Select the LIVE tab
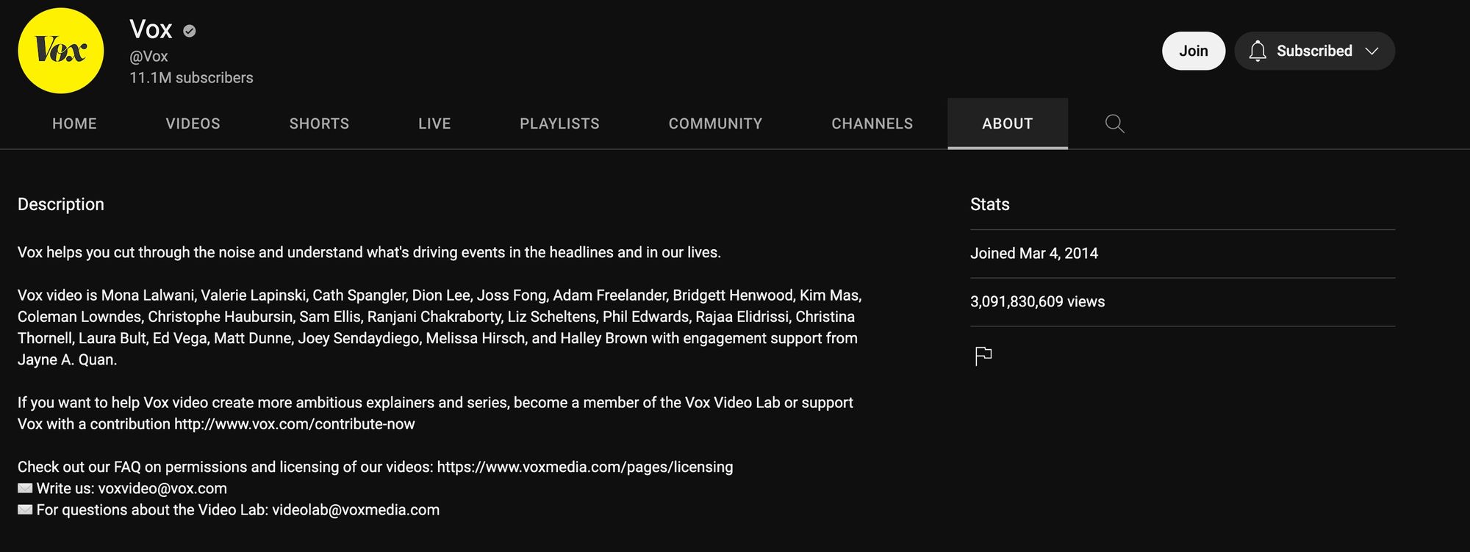This screenshot has width=1470, height=552. click(x=434, y=123)
